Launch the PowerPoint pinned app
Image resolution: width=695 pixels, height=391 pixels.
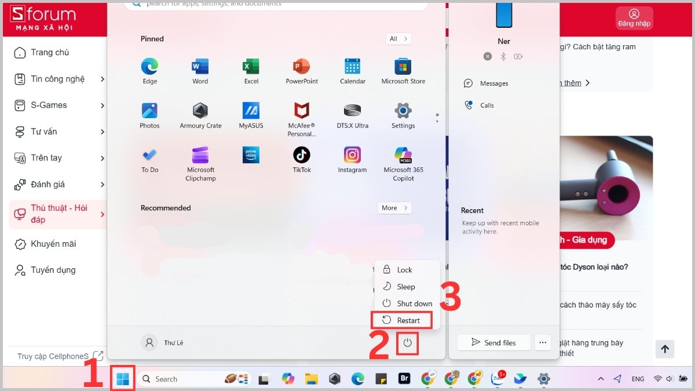(302, 72)
